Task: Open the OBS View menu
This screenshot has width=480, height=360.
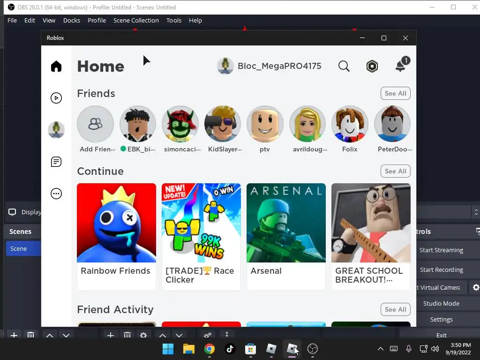Action: [49, 20]
